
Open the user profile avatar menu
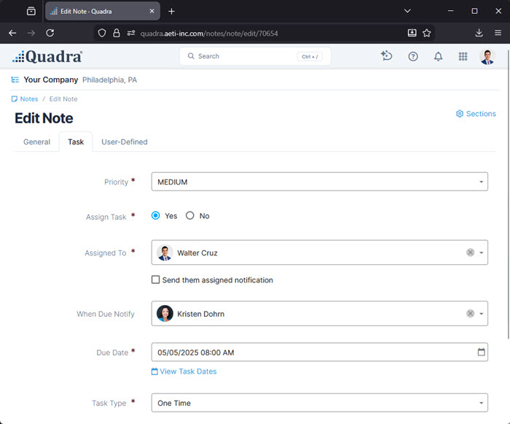(487, 57)
